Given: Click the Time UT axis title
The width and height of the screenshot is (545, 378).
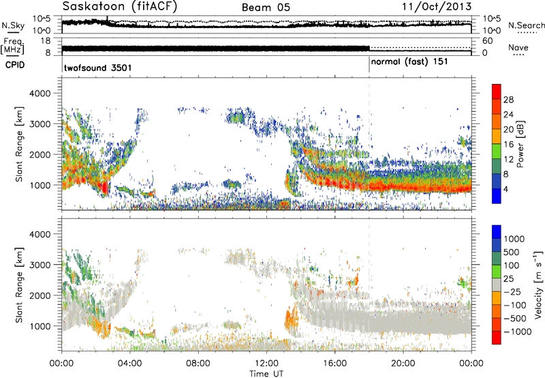Looking at the screenshot, I should tap(266, 374).
